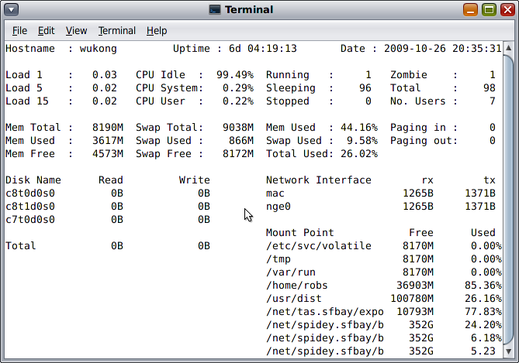519x363 pixels.
Task: Open the Terminal menu in menu bar
Action: 116,31
